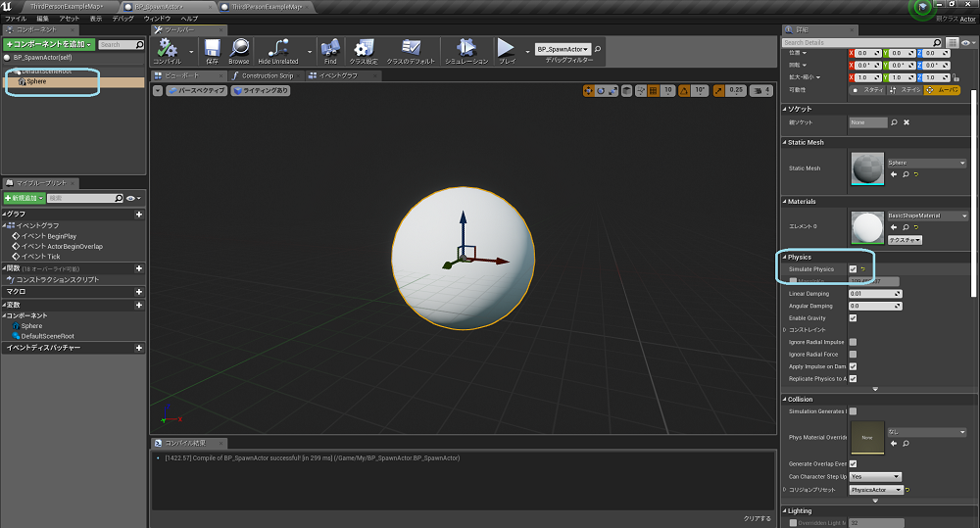Image resolution: width=980 pixels, height=528 pixels.
Task: Toggle the Simulate Physics checkbox
Action: (853, 269)
